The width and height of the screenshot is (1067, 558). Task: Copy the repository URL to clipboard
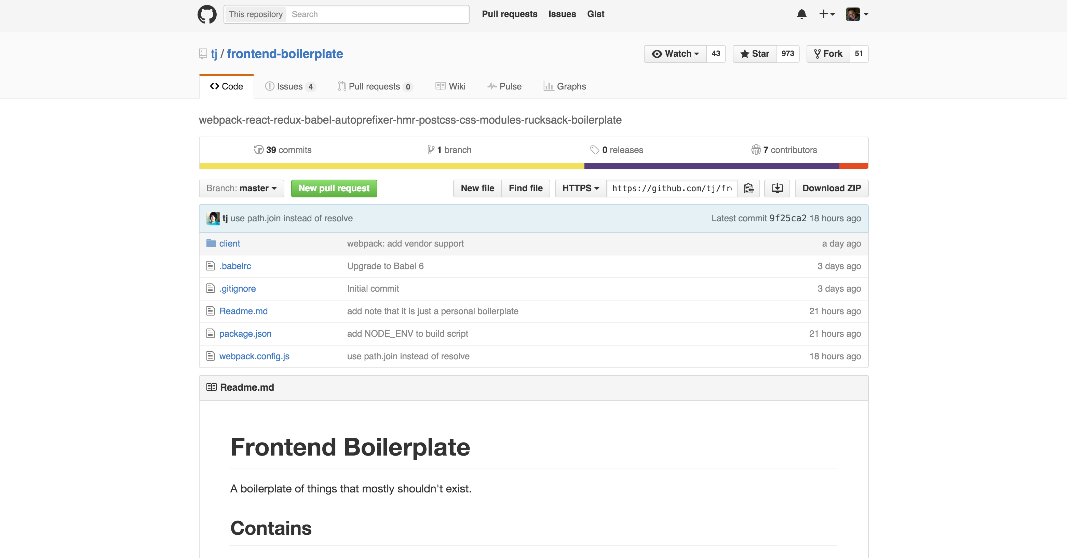[x=748, y=189]
